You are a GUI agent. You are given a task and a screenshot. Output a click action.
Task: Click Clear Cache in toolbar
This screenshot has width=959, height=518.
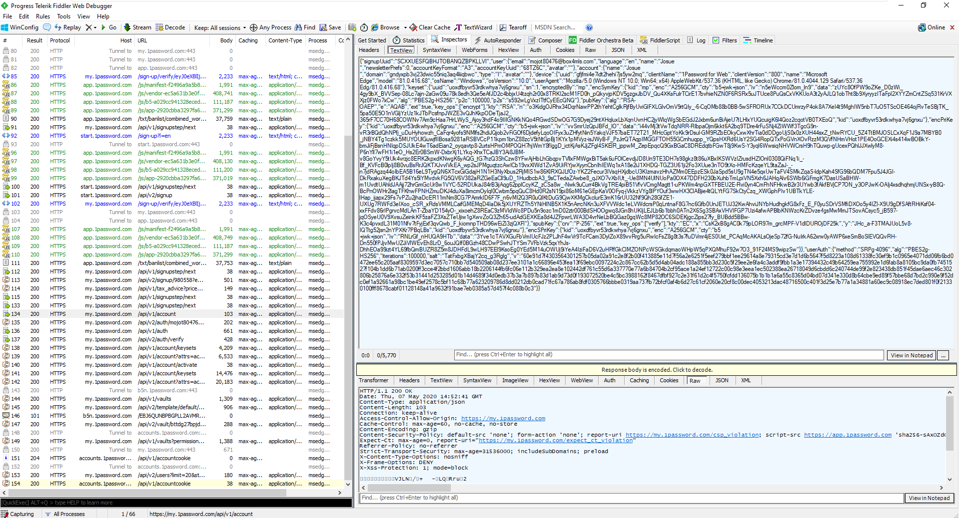(430, 27)
